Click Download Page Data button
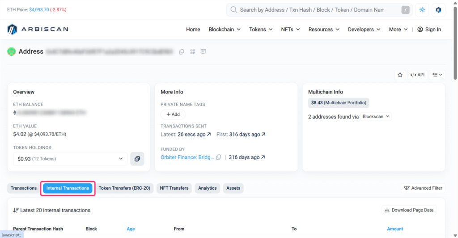This screenshot has height=238, width=458. pos(409,210)
